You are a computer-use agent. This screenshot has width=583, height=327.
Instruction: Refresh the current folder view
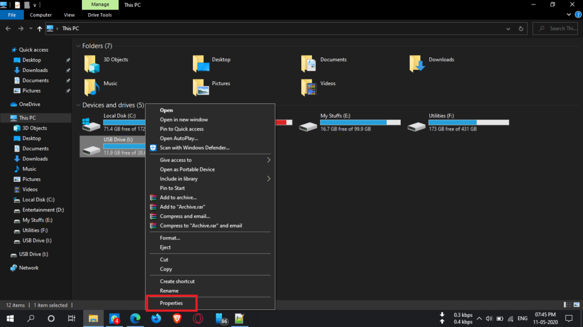pos(520,28)
